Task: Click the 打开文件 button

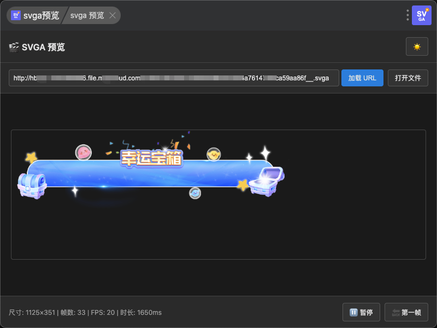Action: point(408,78)
